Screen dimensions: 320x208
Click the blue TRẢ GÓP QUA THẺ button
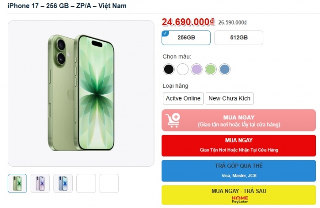pos(239,171)
